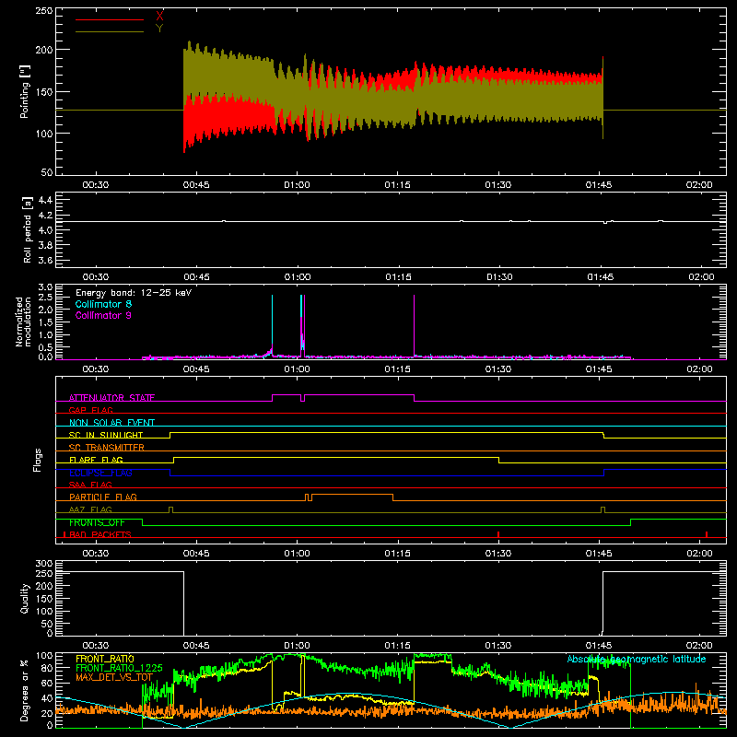Click the 4.4 tick on the Roll period axis
The height and width of the screenshot is (737, 737).
click(45, 200)
